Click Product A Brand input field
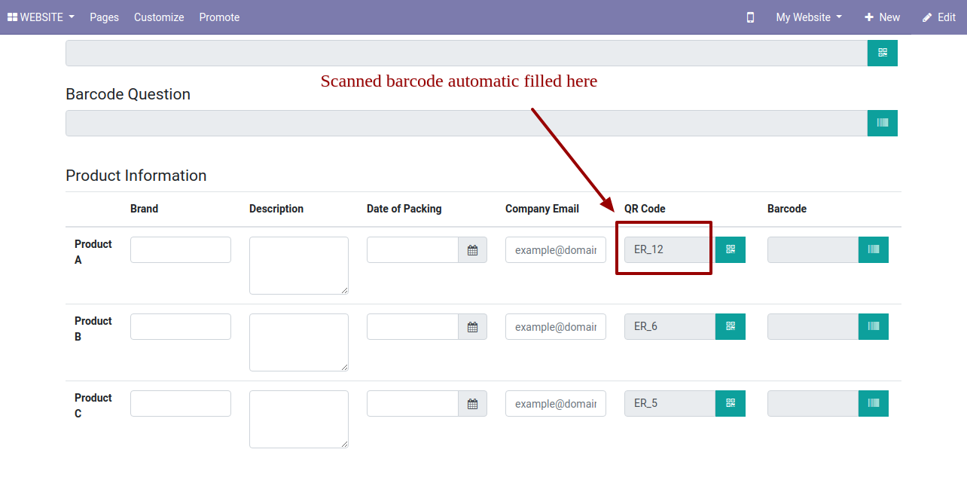The width and height of the screenshot is (967, 483). 181,250
